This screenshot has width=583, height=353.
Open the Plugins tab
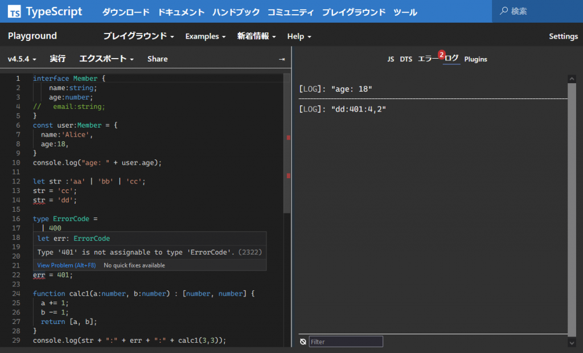pos(475,59)
